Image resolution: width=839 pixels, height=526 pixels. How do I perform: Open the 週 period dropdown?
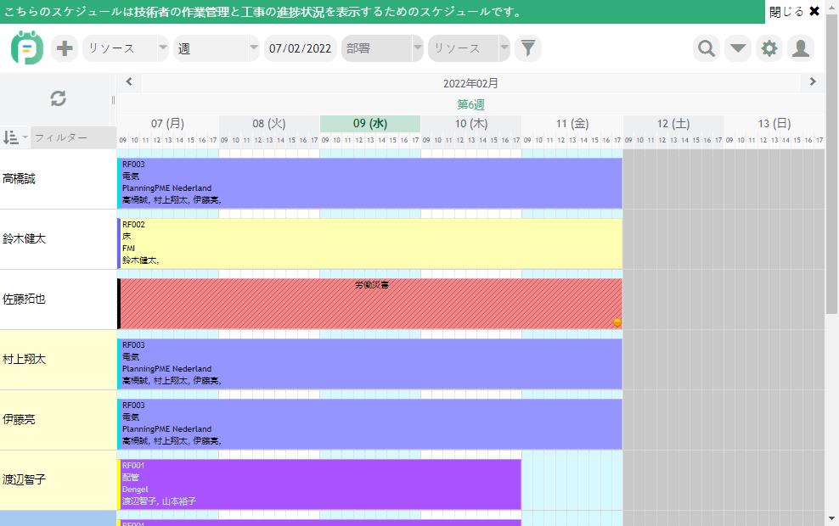click(217, 48)
